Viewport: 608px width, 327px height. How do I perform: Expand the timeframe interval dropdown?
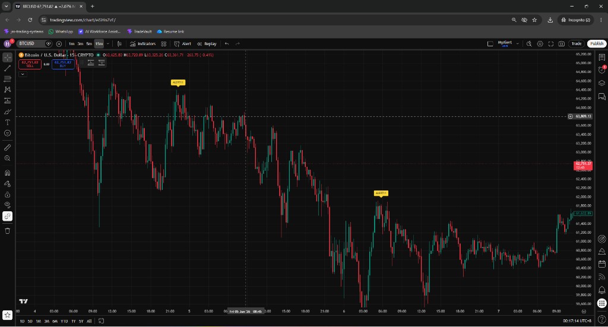pos(108,44)
